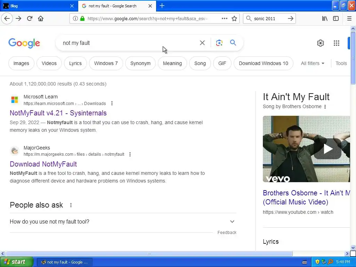The width and height of the screenshot is (356, 267).
Task: Click the blue Google search magnifier
Action: coord(233,42)
